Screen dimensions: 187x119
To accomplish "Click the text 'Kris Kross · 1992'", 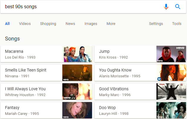I will (113, 57).
